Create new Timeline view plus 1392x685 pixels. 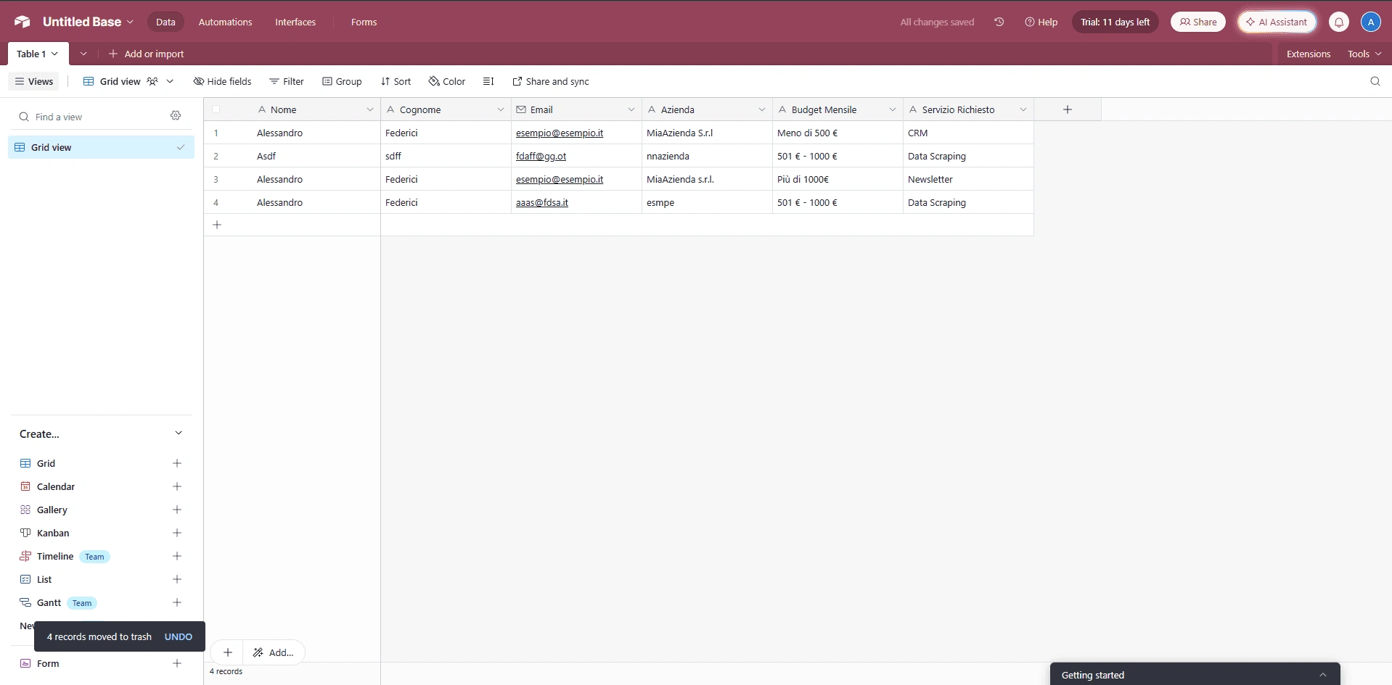[177, 556]
